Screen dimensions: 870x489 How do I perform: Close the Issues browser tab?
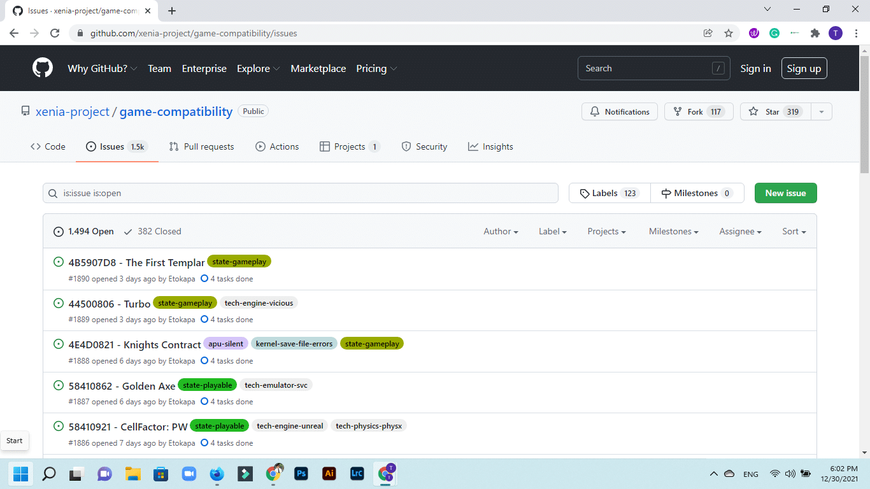click(x=149, y=11)
